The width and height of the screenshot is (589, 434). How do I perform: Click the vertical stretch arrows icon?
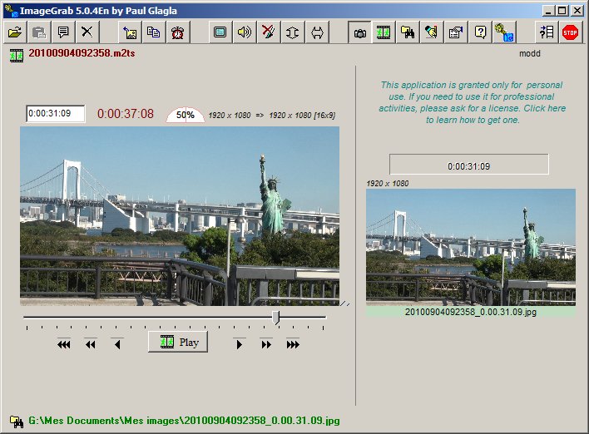(293, 32)
